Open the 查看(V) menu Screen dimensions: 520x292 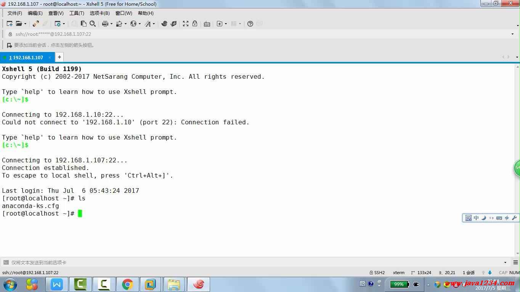[56, 13]
